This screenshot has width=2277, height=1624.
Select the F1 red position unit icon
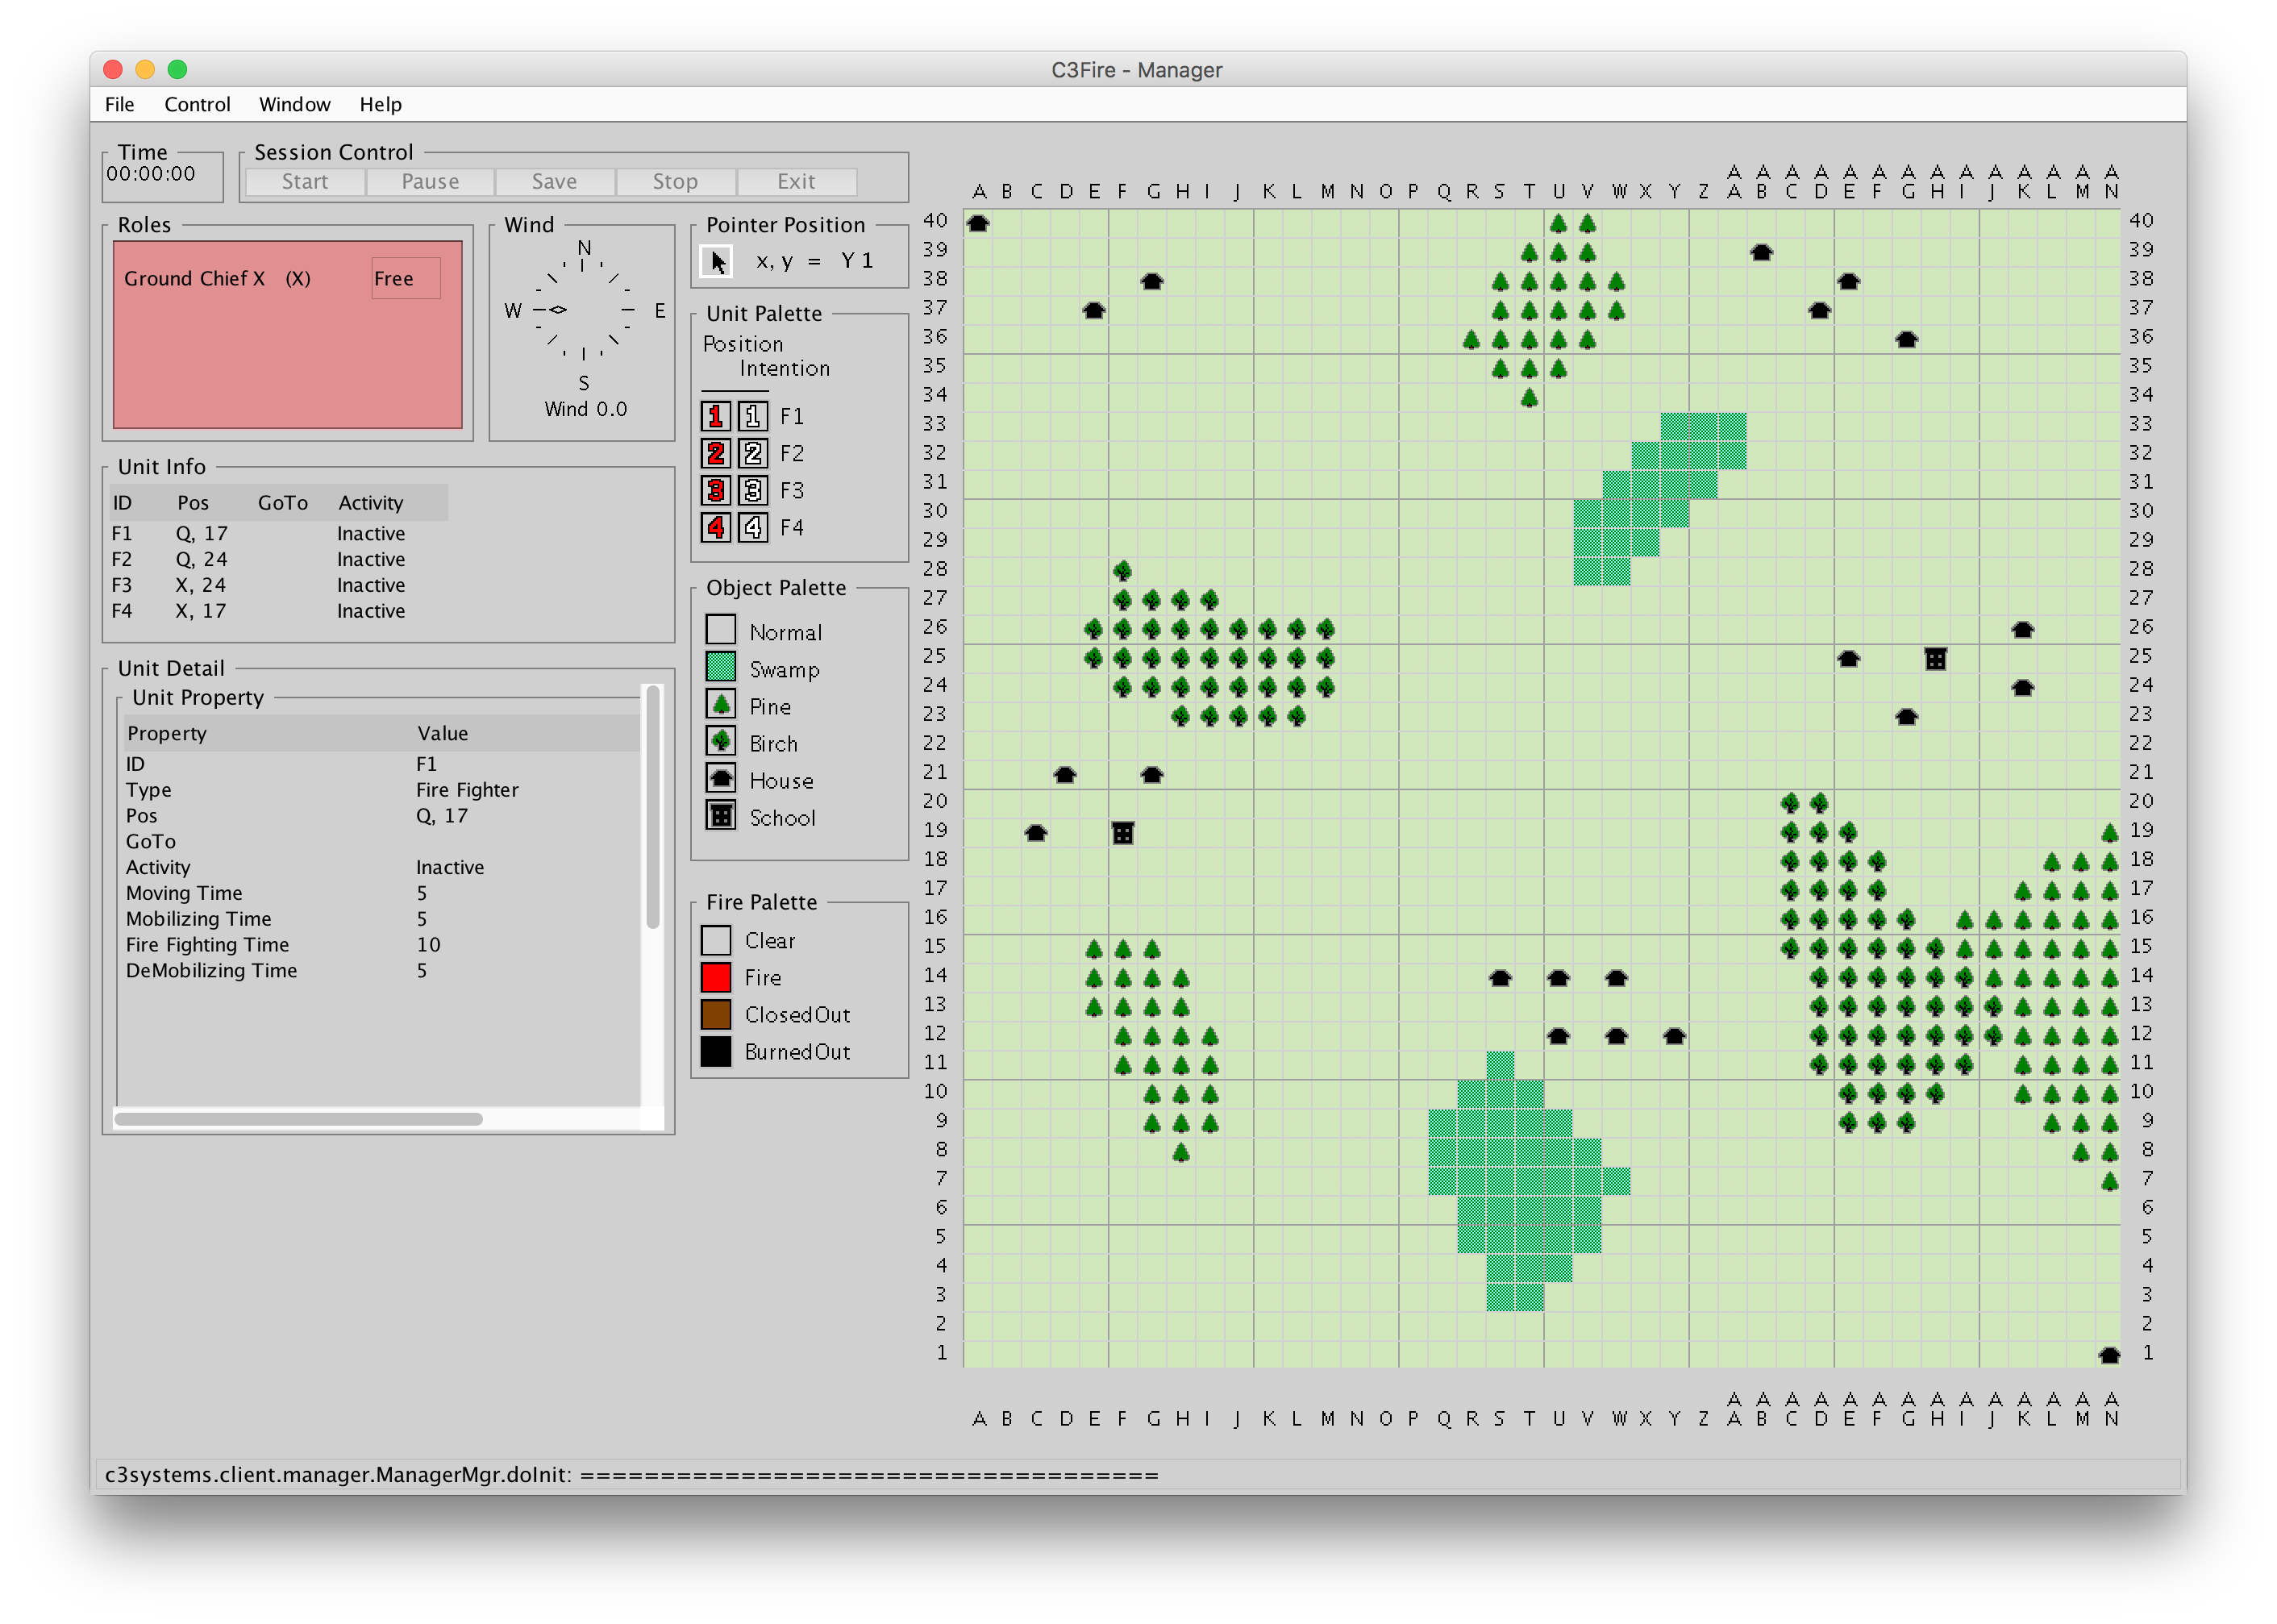pyautogui.click(x=715, y=416)
